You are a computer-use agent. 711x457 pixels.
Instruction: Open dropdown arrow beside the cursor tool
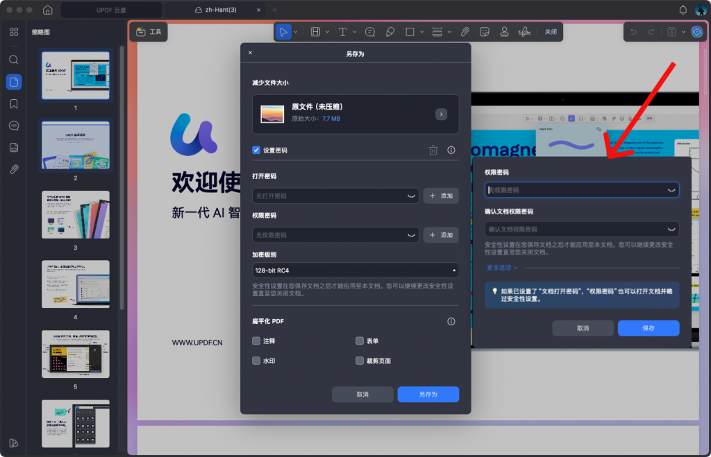[x=296, y=32]
